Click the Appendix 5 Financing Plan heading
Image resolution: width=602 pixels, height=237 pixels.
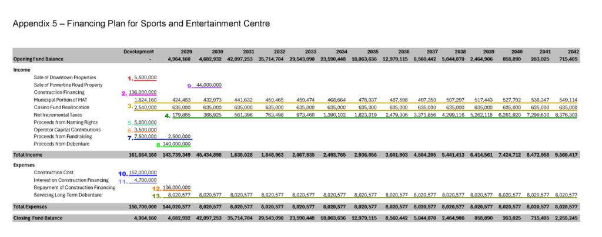tap(141, 23)
